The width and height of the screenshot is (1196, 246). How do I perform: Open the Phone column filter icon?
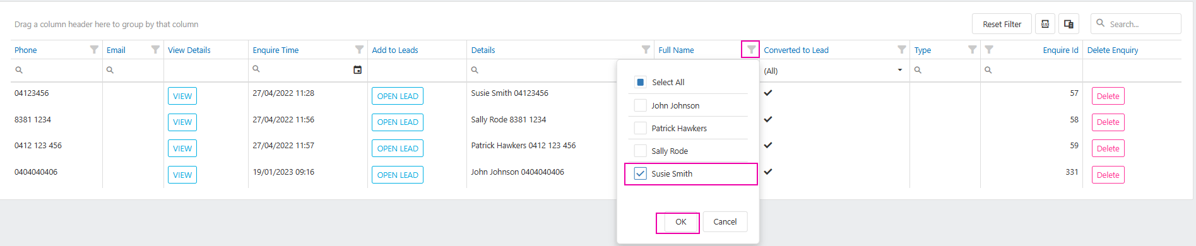(x=94, y=49)
